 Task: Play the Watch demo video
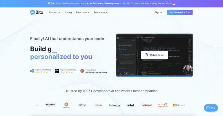(154, 55)
